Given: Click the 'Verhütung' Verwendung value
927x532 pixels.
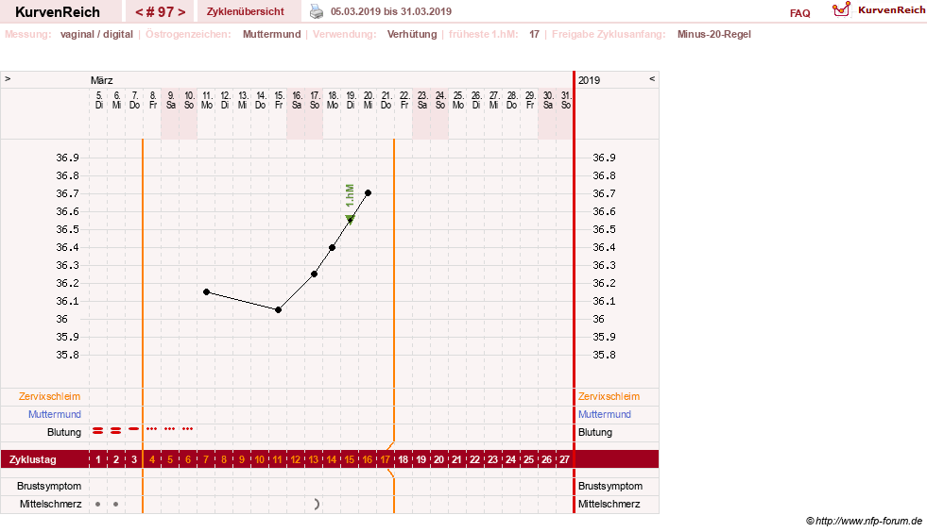Looking at the screenshot, I should (x=412, y=34).
